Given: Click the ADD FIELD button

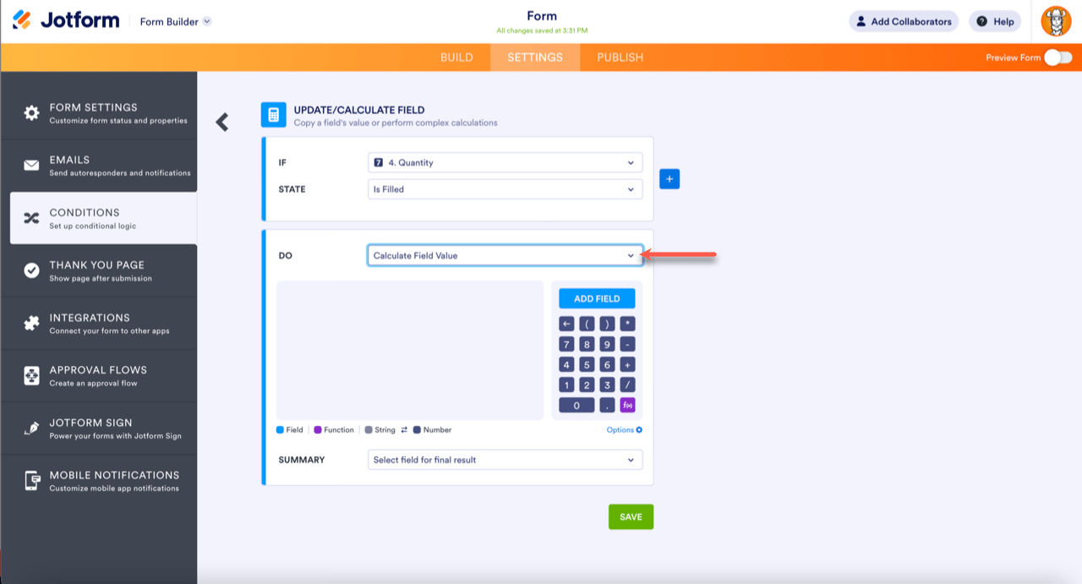Looking at the screenshot, I should tap(597, 298).
